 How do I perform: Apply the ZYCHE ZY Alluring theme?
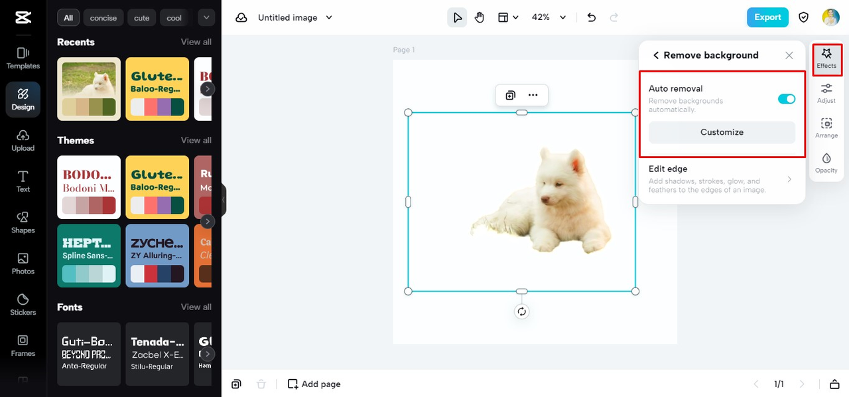(x=157, y=256)
